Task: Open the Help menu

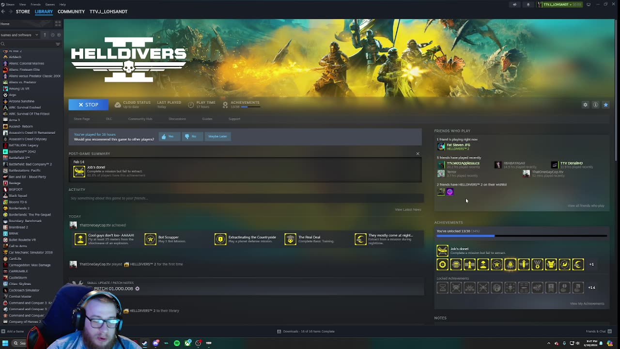Action: (62, 4)
